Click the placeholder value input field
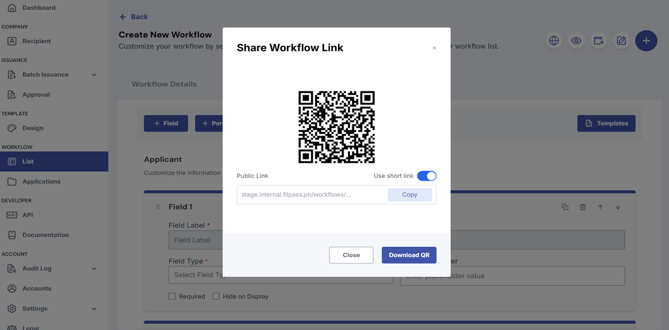This screenshot has width=669, height=330. tap(512, 275)
